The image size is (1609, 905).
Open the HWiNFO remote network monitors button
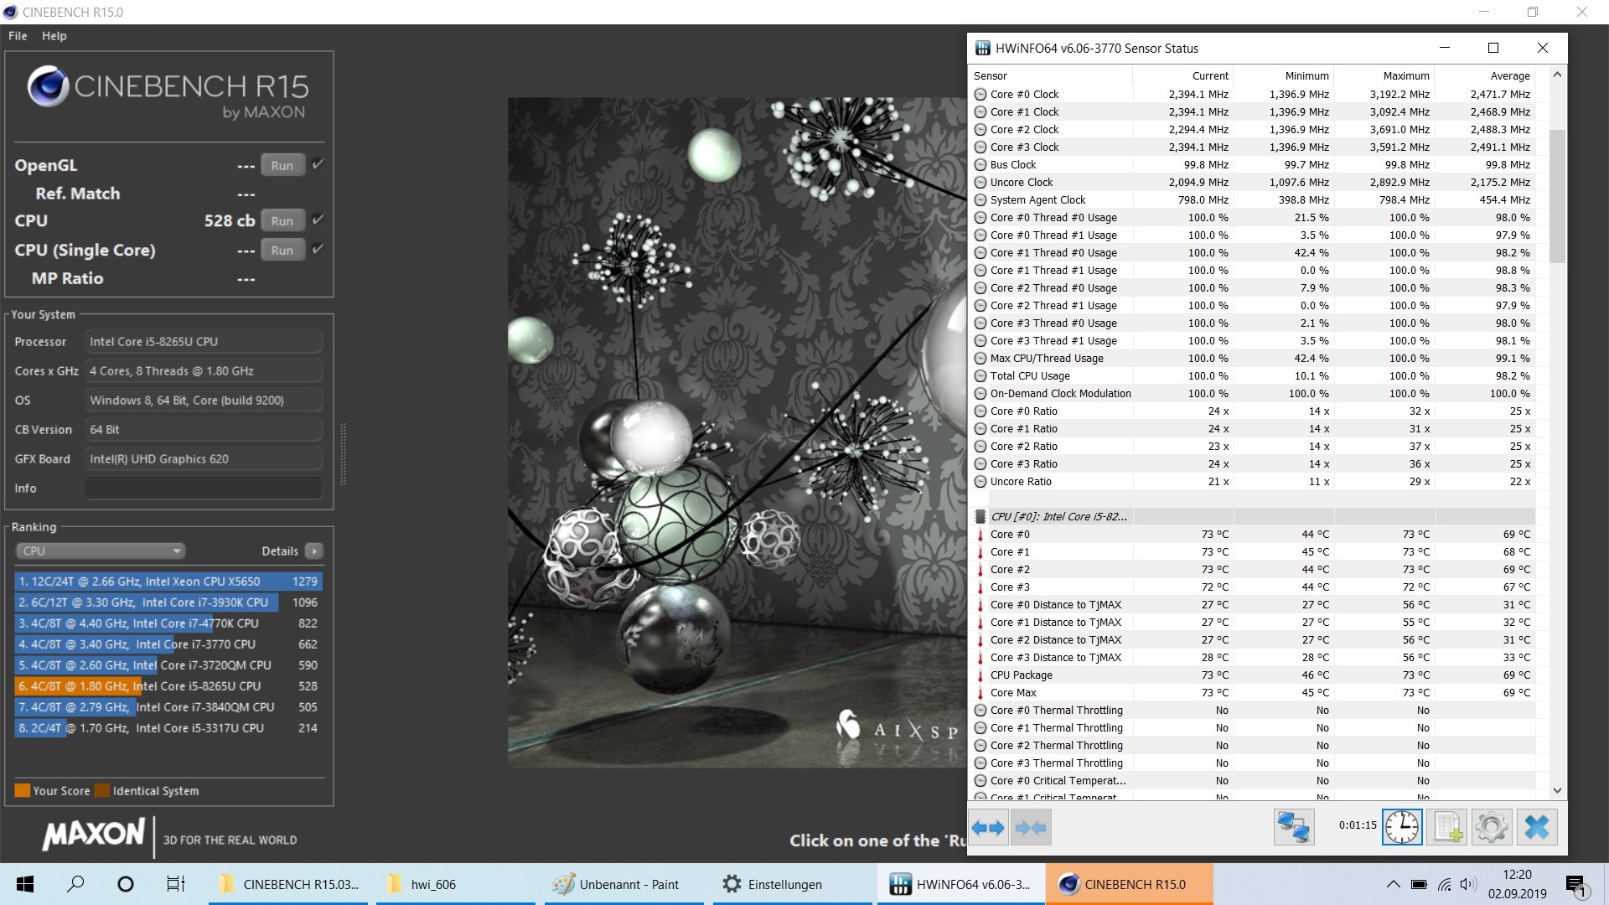[x=1293, y=828]
